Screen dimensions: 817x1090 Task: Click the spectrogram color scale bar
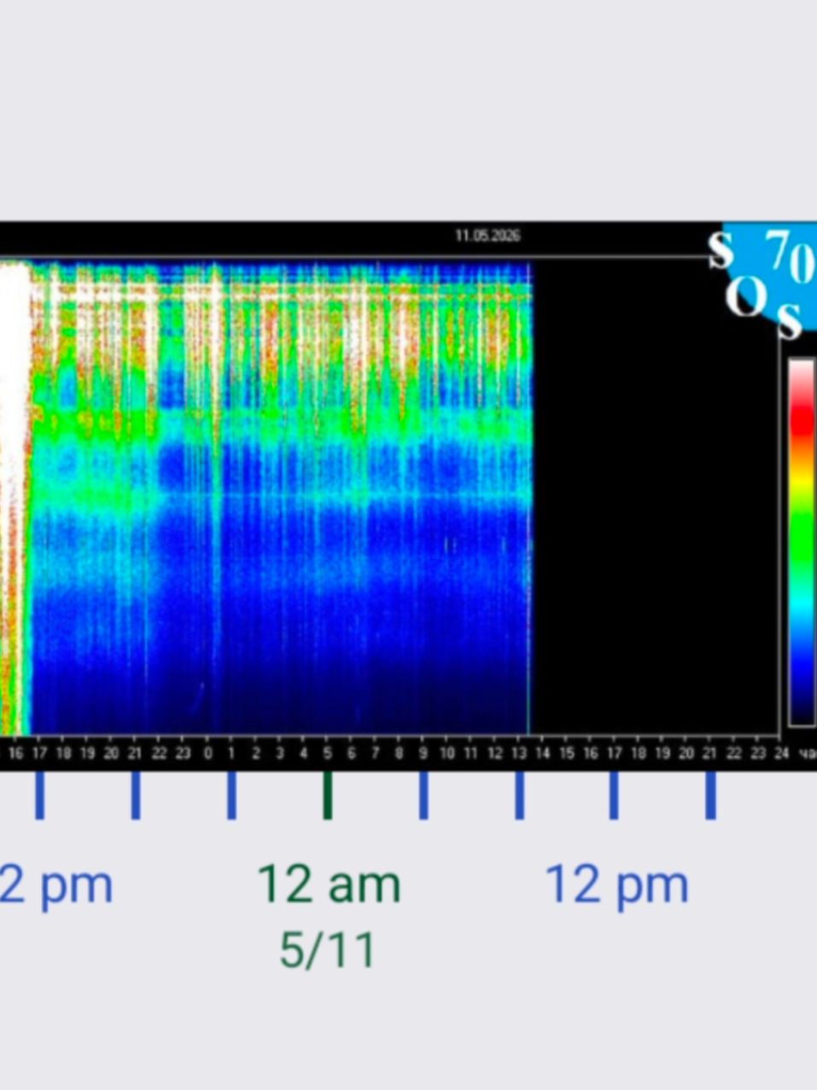coord(802,542)
